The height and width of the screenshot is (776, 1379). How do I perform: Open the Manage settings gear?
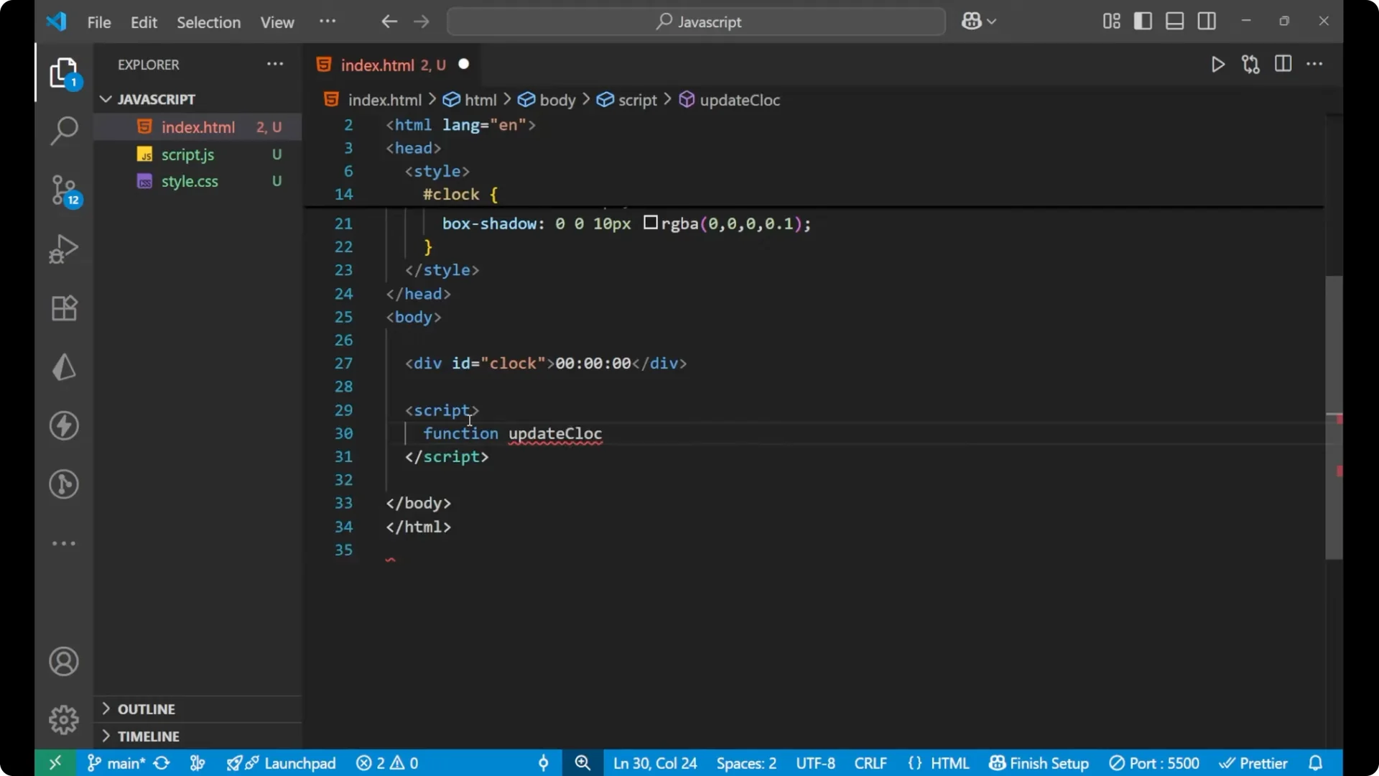coord(64,719)
